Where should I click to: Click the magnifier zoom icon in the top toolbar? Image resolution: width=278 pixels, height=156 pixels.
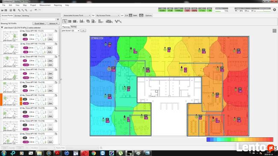[26, 10]
